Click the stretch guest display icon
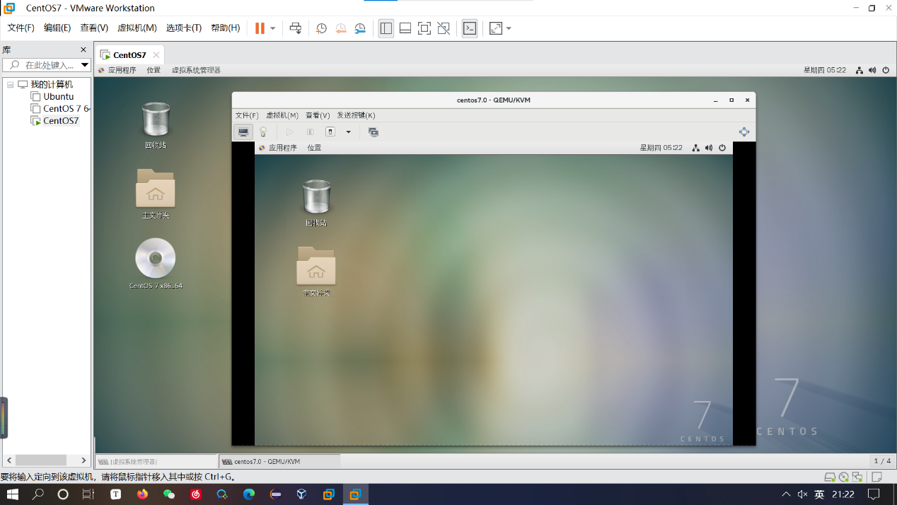 [x=496, y=28]
